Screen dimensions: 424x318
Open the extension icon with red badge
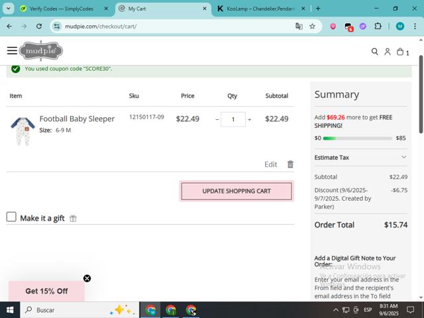point(348,26)
